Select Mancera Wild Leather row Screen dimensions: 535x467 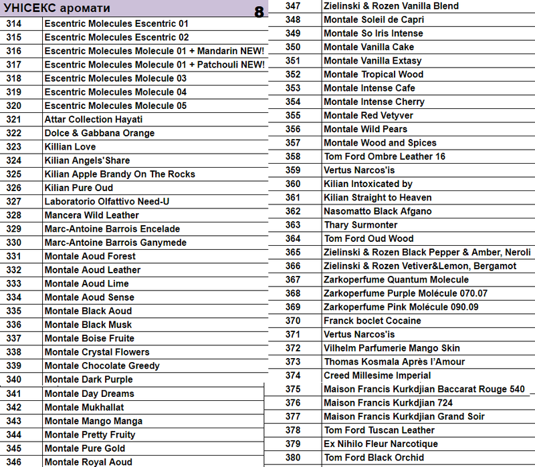(x=92, y=215)
